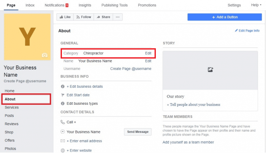Screen dimensions: 266x153
Task: Click the Our story heading
Action: pos(176,96)
